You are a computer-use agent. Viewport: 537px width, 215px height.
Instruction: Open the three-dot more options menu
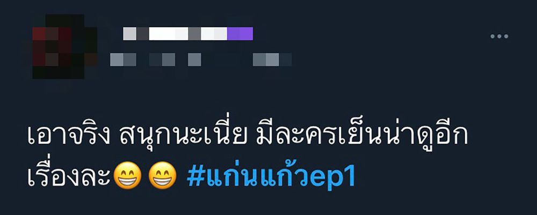point(499,36)
